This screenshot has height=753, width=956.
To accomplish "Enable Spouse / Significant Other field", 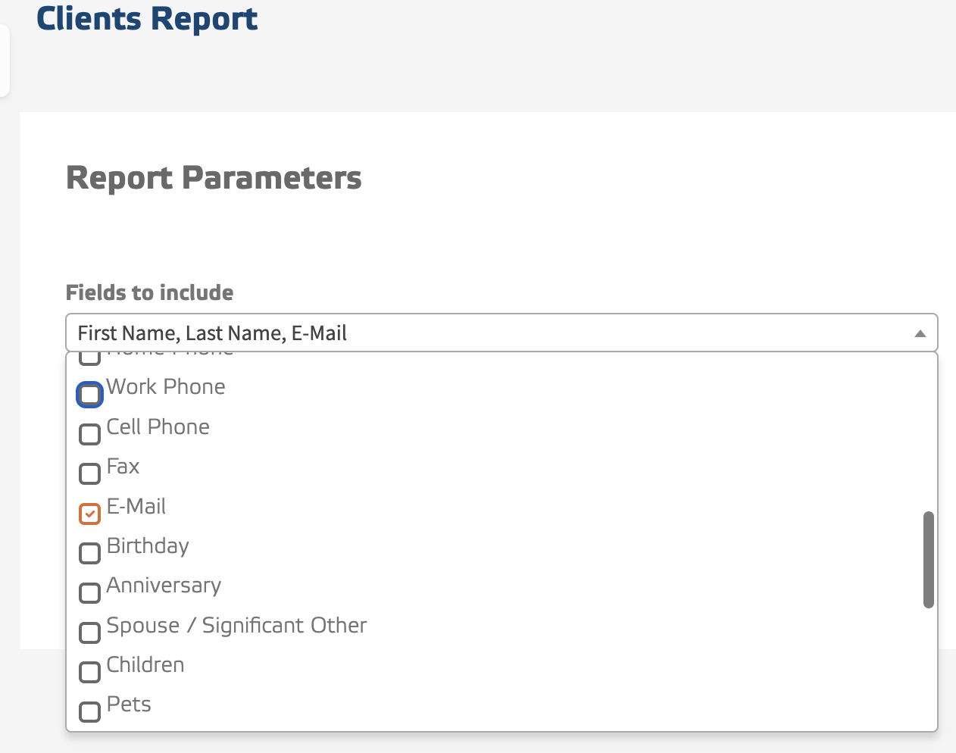I will 89,633.
